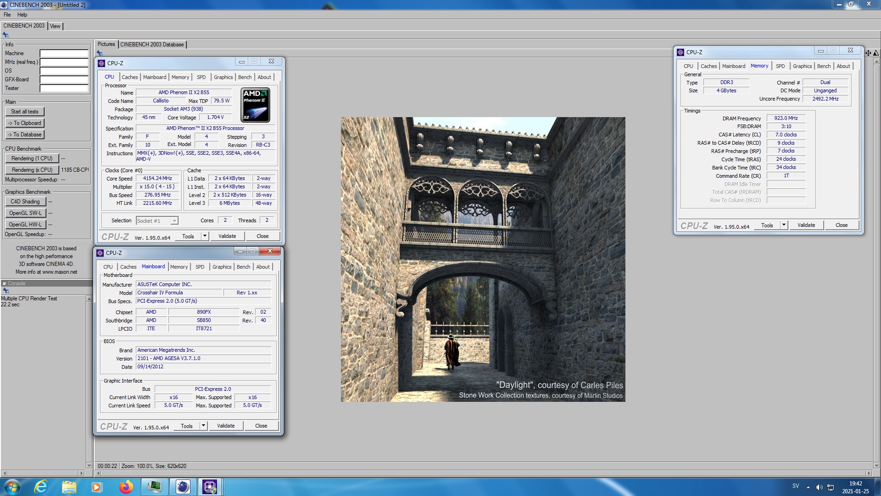Click the To Database button
881x496 pixels.
pos(25,135)
